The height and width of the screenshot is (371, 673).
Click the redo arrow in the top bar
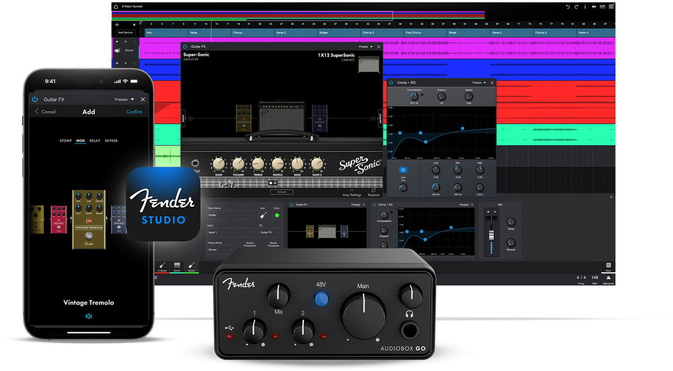click(x=576, y=7)
